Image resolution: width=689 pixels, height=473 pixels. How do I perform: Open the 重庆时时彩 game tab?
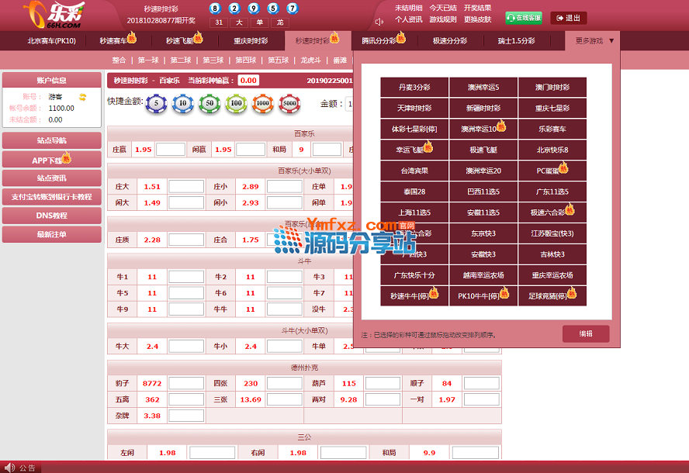coord(251,40)
